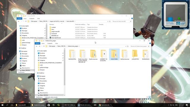Select README.md in the Xenia window
Image resolution: width=190 pixels, height=107 pixels.
(54, 36)
